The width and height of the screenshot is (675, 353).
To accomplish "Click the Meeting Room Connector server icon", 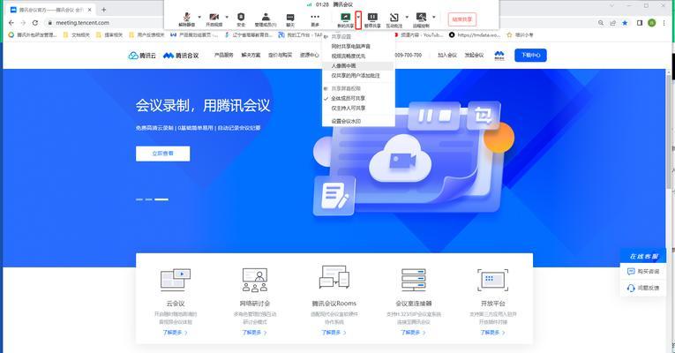I will click(413, 280).
